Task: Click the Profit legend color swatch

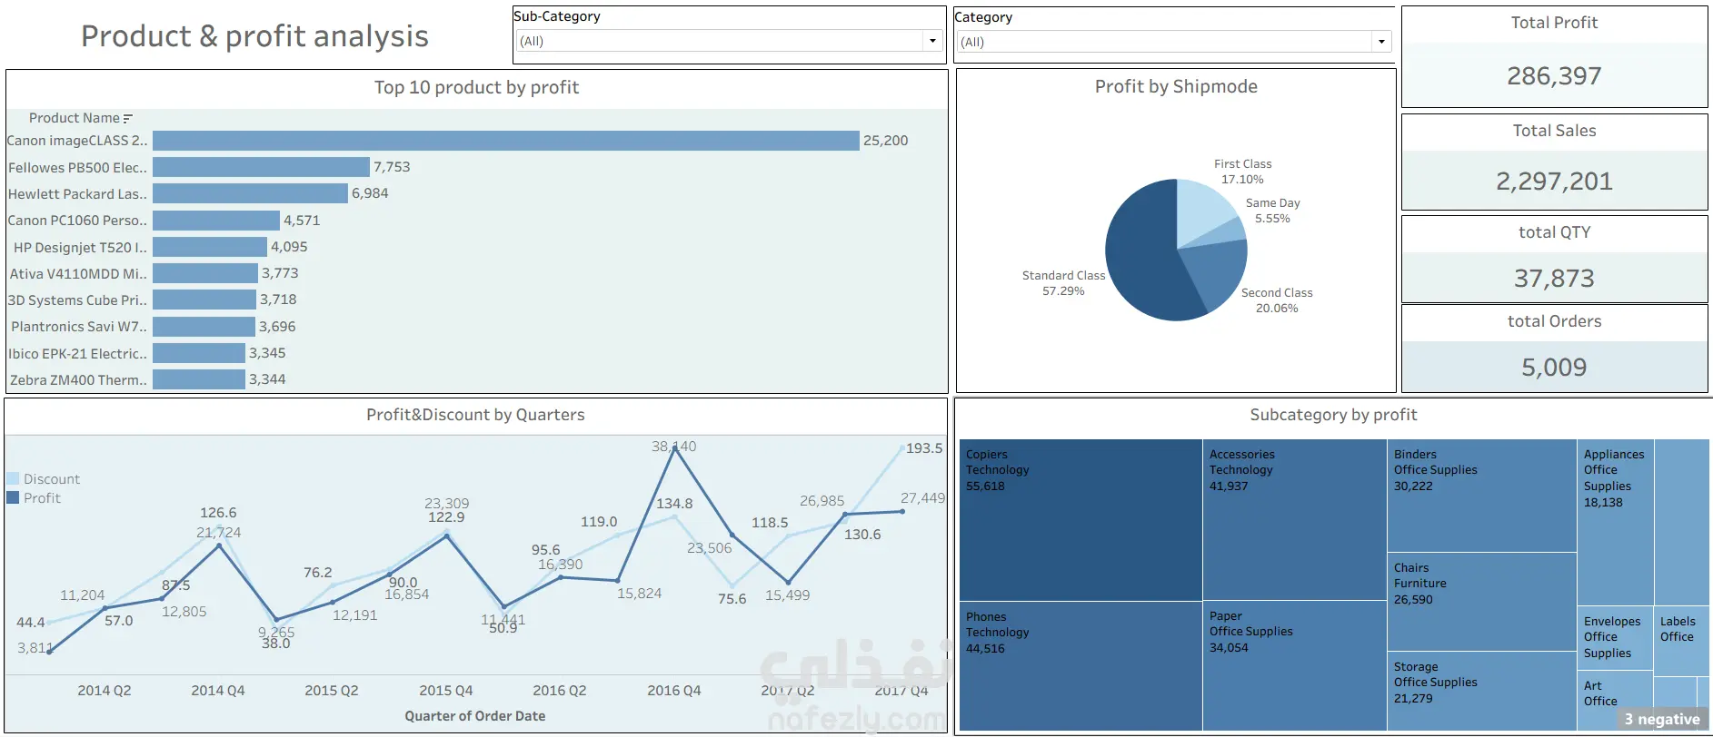Action: (x=13, y=497)
